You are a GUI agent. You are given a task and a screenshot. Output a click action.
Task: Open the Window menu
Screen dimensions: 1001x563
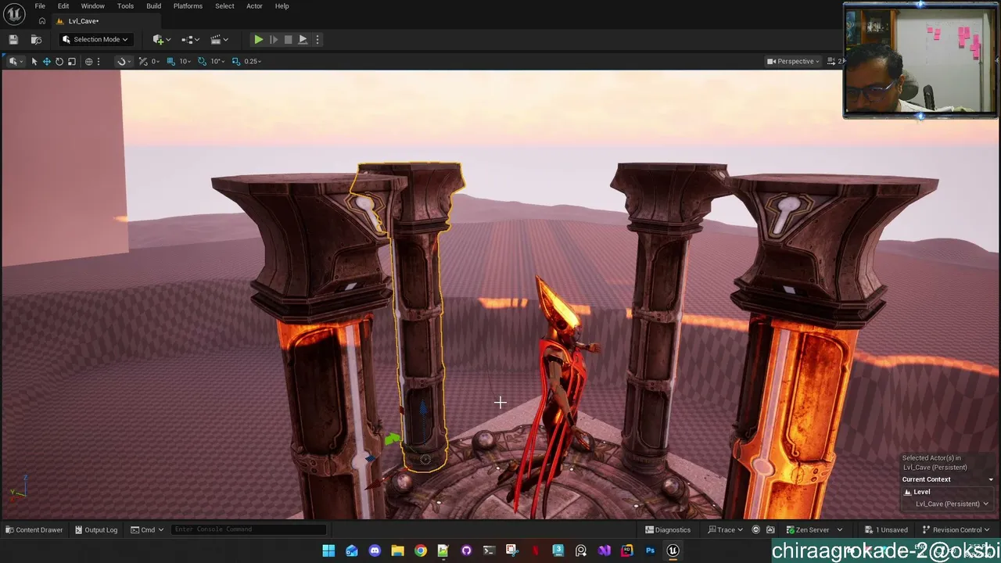point(92,6)
